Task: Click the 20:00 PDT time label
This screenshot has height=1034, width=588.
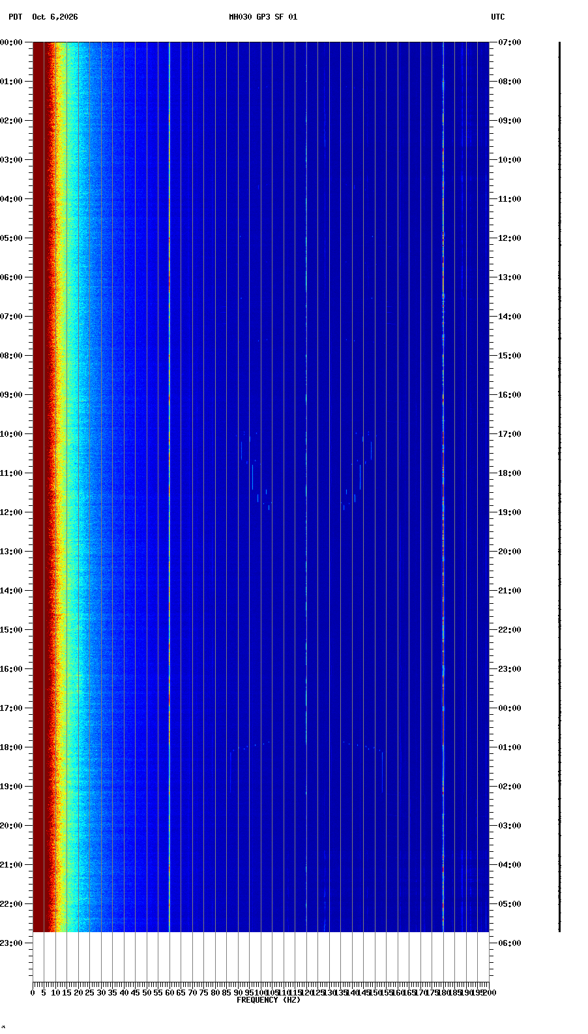Action: point(11,826)
